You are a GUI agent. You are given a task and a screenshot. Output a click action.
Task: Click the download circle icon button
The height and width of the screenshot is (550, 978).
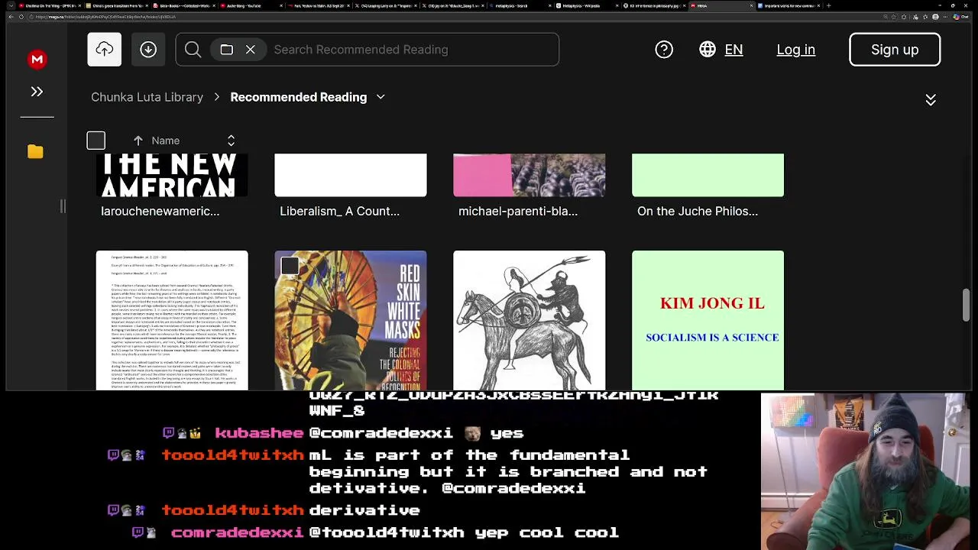148,50
